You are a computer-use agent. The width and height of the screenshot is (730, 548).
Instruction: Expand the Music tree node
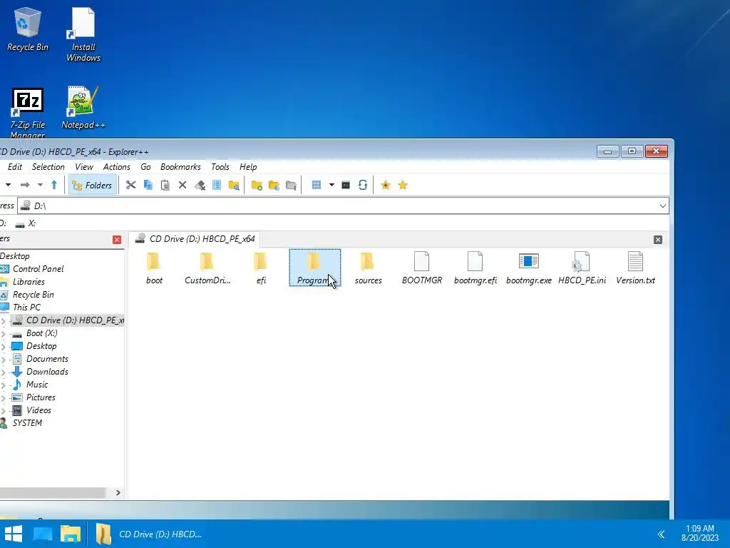point(4,385)
